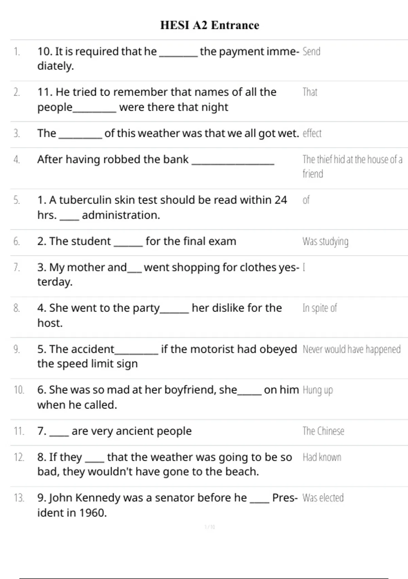Click the answer "Was elected"
This screenshot has width=408, height=579.
[x=323, y=498]
